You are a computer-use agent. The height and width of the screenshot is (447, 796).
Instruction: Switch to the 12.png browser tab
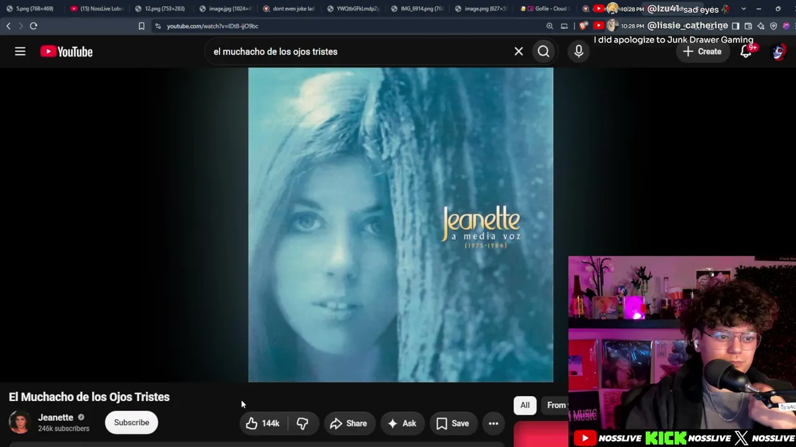point(161,9)
